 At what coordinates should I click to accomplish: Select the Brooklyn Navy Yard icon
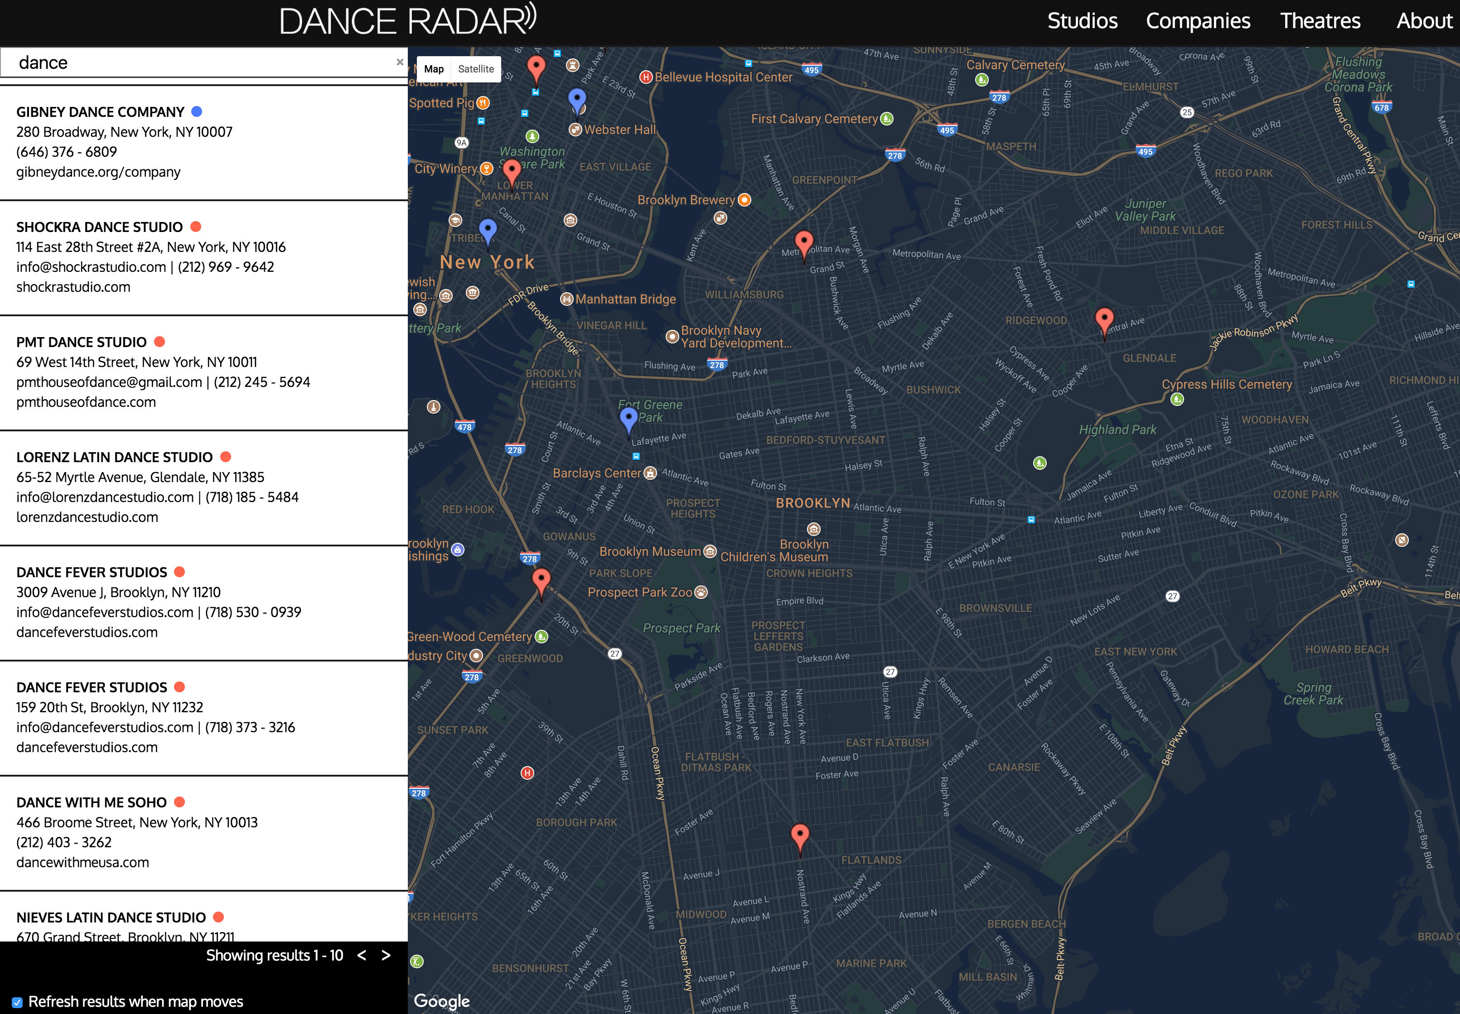coord(672,337)
